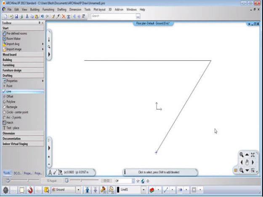Open the Plot layout menu
Screen dimensions: 263x197
[99, 9]
